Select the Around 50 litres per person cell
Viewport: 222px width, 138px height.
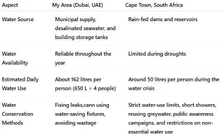pos(174,84)
